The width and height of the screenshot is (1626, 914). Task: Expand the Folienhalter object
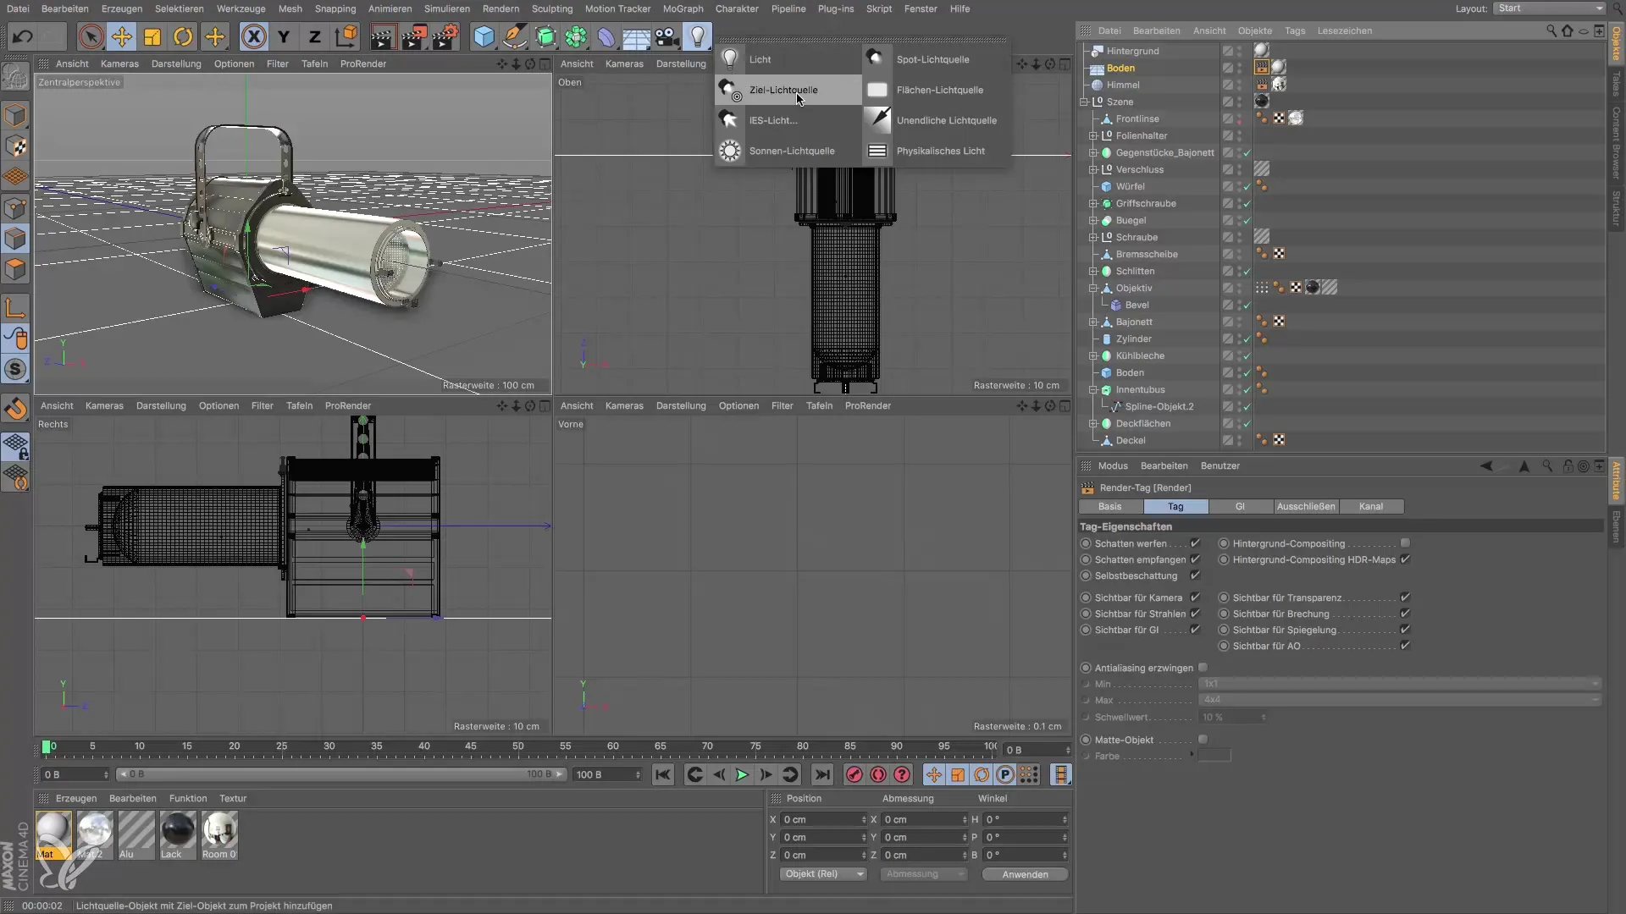tap(1093, 135)
